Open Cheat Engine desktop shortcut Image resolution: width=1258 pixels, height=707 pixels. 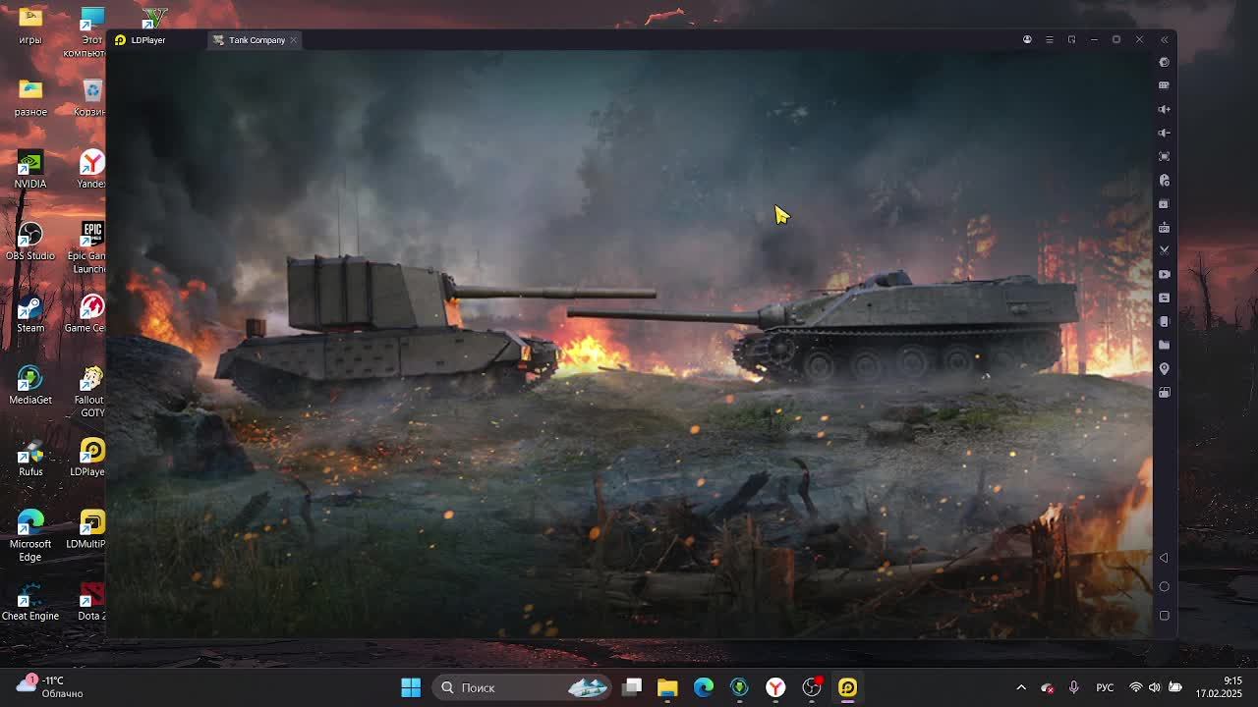[x=30, y=601]
